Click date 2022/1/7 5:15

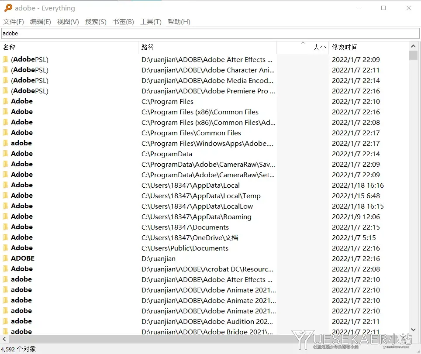coord(354,238)
